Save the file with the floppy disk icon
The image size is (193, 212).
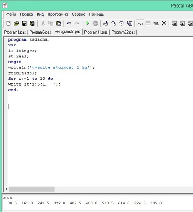(x=24, y=23)
